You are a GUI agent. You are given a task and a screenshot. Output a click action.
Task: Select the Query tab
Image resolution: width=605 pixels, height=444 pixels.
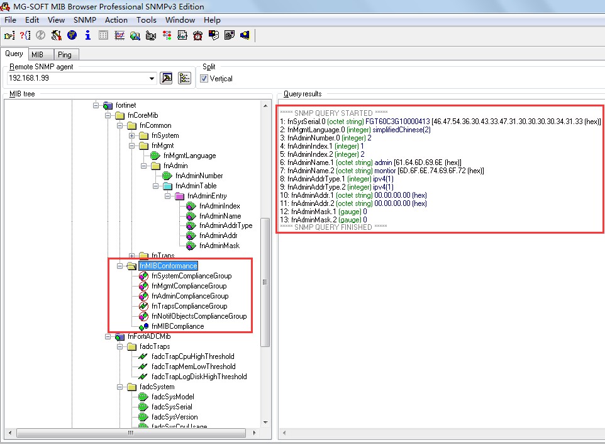pyautogui.click(x=14, y=54)
